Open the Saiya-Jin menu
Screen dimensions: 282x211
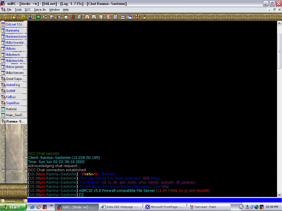[40, 10]
